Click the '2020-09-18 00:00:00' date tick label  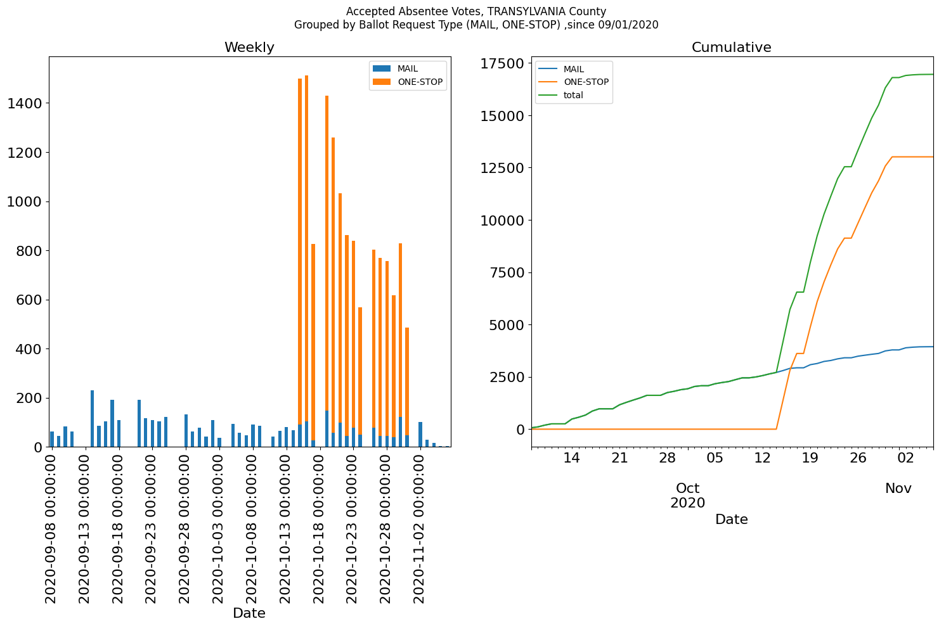(119, 527)
